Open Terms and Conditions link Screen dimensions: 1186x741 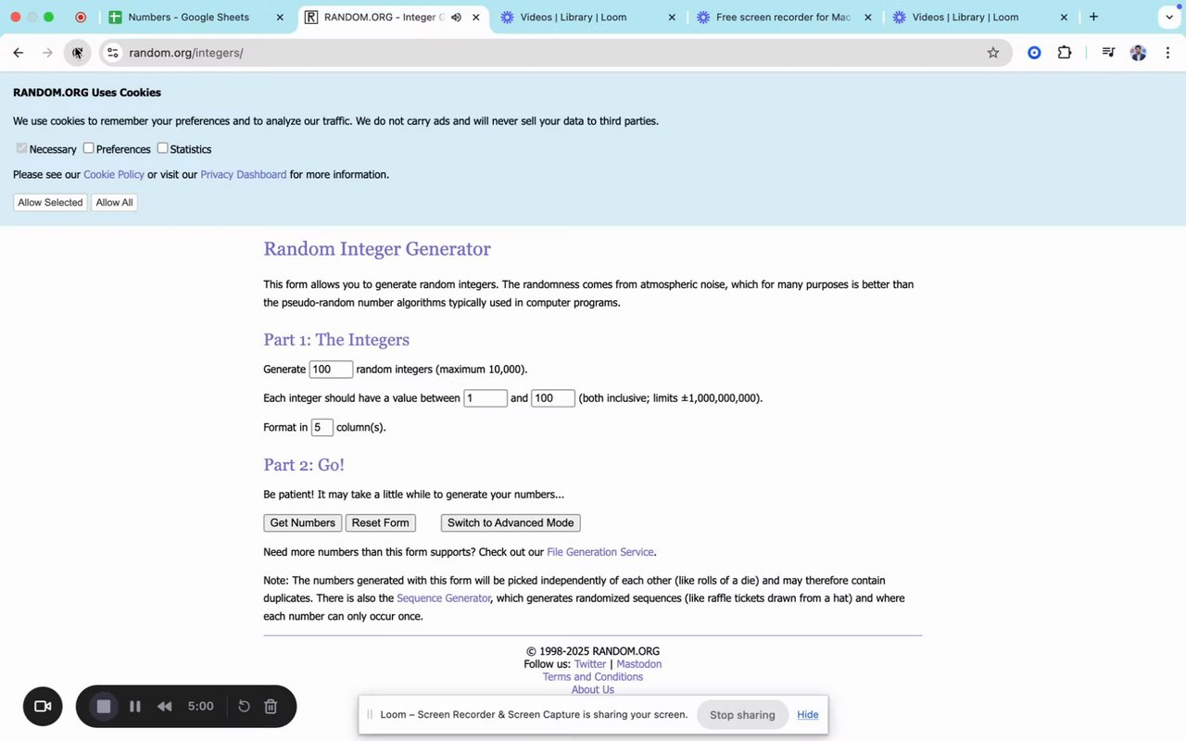point(593,677)
